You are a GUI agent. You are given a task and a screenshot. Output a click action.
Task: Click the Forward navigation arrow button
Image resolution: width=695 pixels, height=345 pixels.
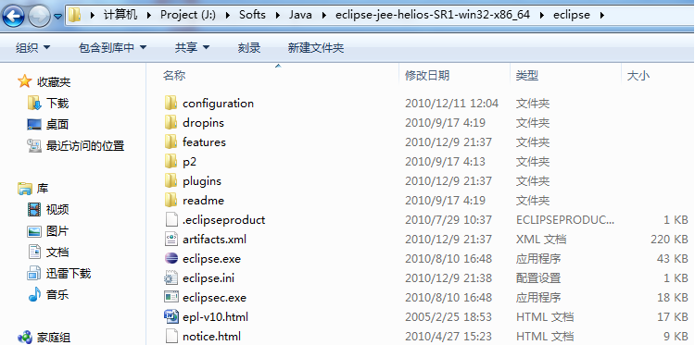pyautogui.click(x=39, y=17)
